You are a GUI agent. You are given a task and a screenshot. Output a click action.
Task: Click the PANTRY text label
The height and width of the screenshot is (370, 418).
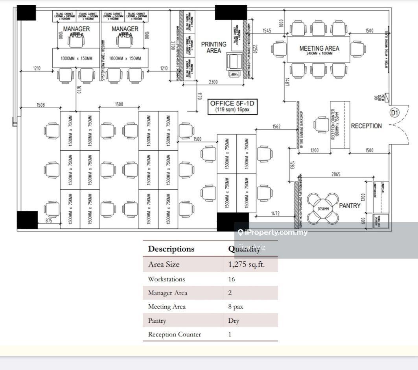[350, 205]
